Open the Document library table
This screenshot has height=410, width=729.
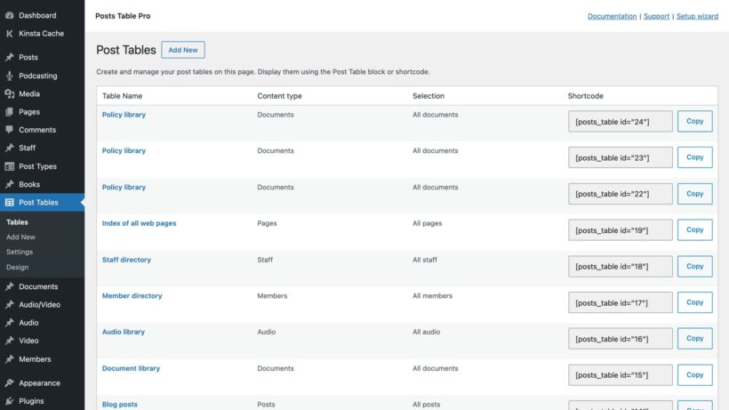131,368
